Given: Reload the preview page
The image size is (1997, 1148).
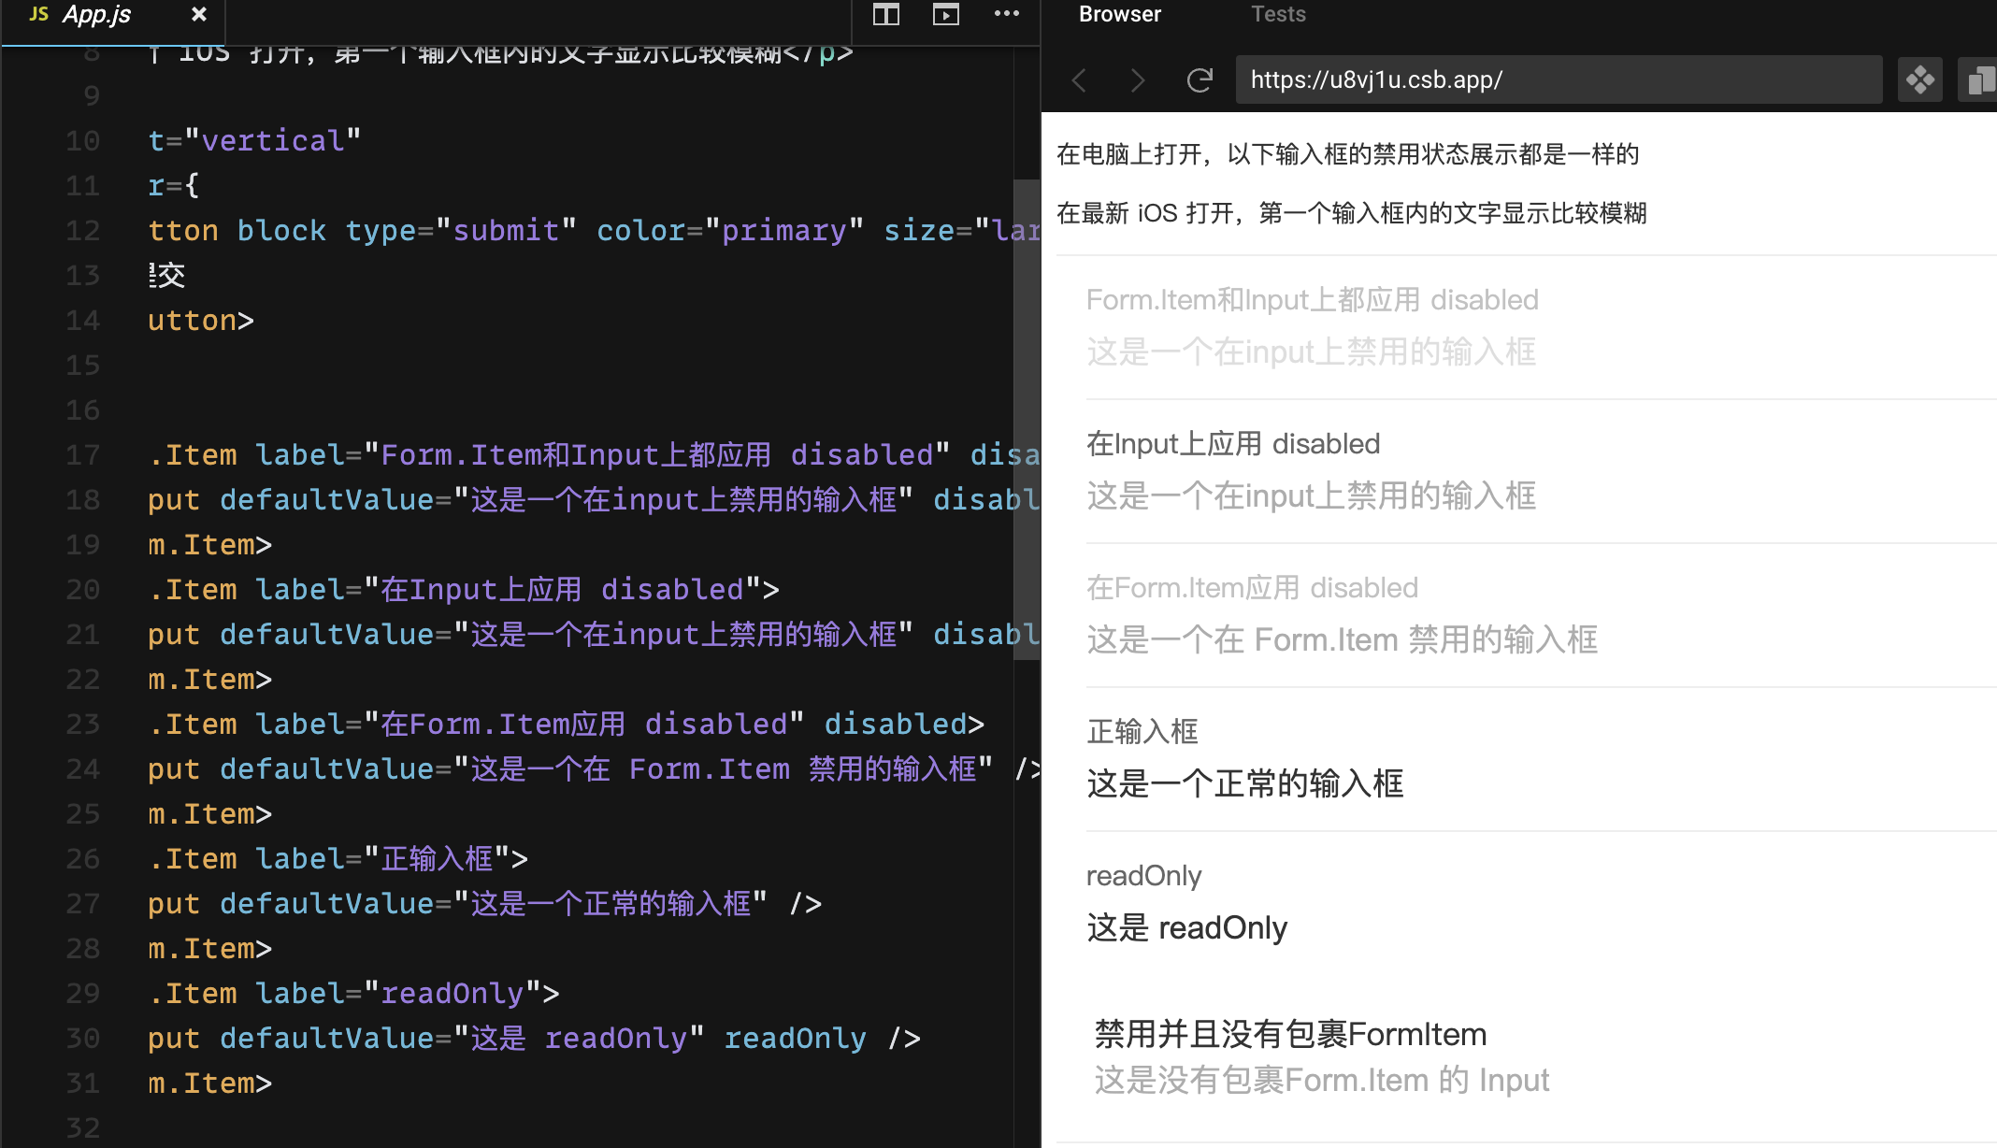Looking at the screenshot, I should click(1200, 80).
